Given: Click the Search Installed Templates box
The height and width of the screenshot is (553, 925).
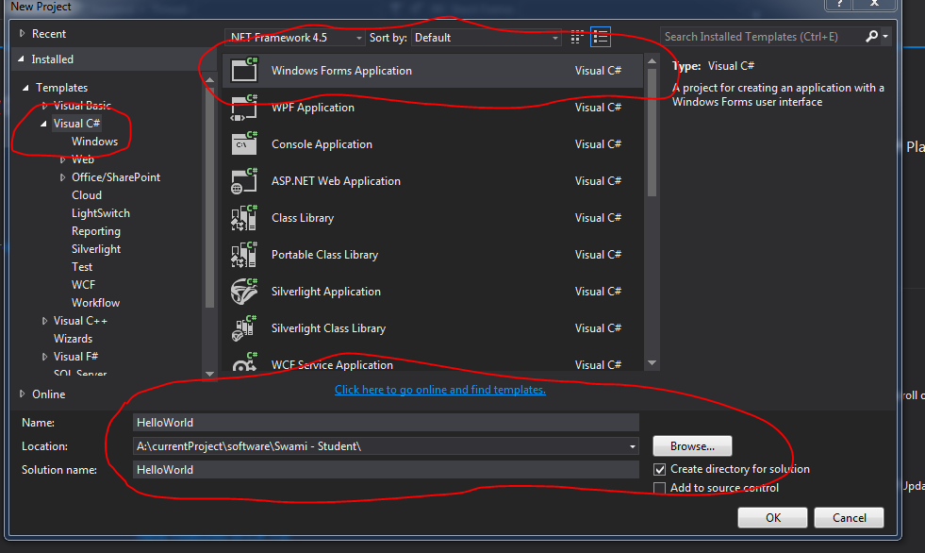Looking at the screenshot, I should tap(762, 37).
